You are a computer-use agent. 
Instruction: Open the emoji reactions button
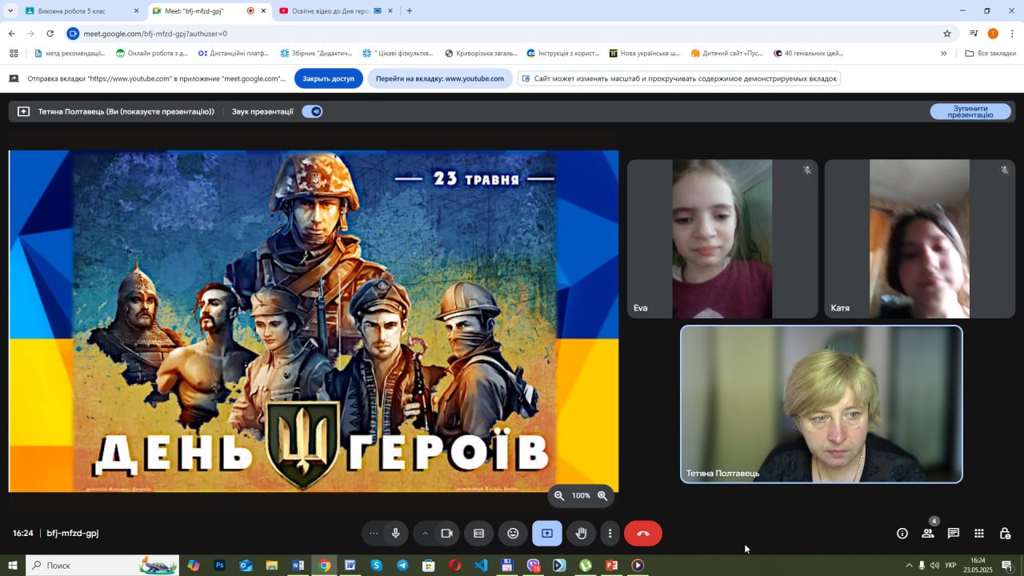pos(513,534)
